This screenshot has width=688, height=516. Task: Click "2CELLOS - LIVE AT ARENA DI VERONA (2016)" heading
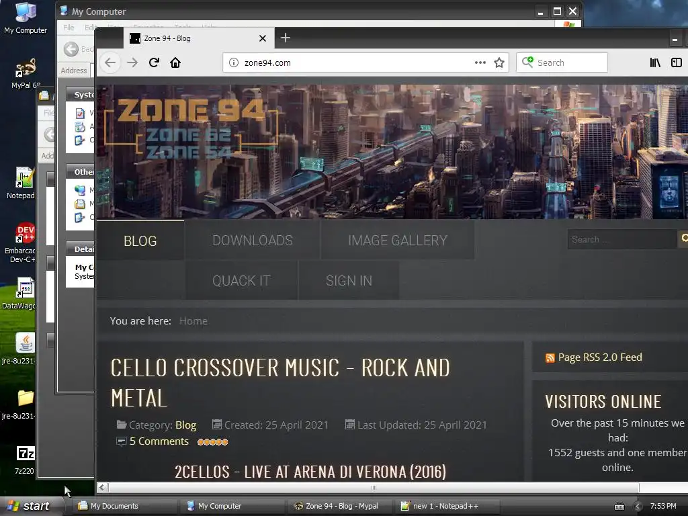tap(310, 472)
